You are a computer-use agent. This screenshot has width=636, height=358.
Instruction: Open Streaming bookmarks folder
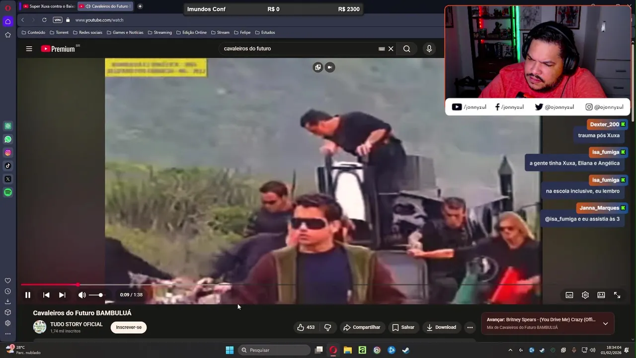159,32
